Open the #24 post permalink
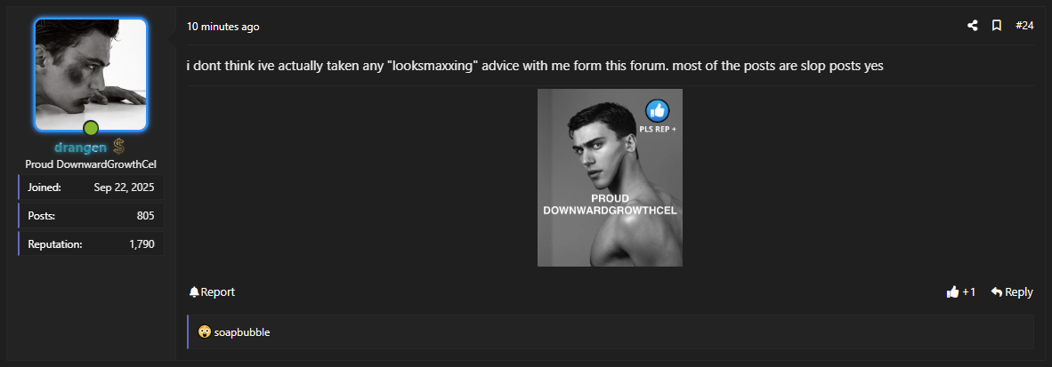 (x=1024, y=26)
